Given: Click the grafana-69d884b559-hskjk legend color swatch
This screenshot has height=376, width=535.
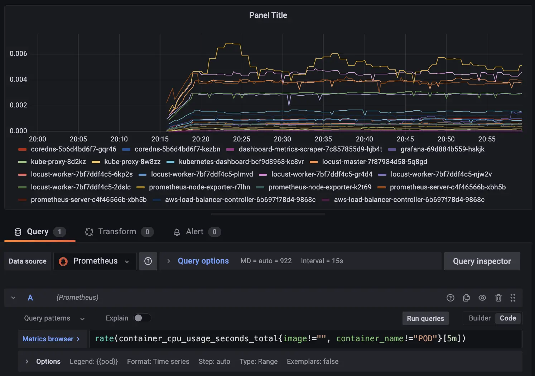Looking at the screenshot, I should 392,149.
